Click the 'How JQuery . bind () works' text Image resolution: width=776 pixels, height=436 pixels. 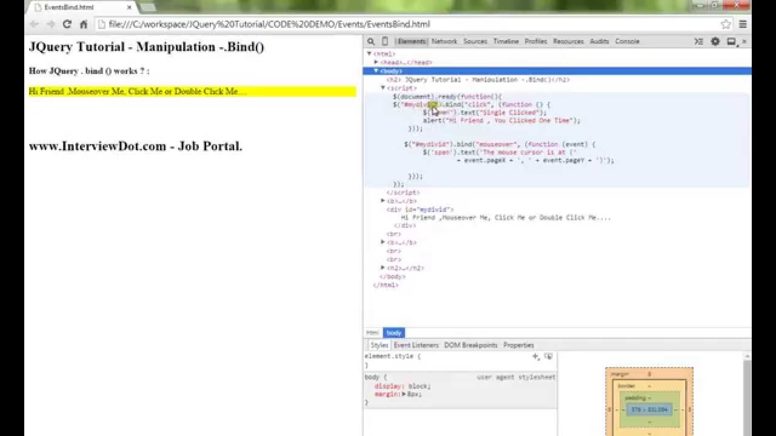[89, 71]
